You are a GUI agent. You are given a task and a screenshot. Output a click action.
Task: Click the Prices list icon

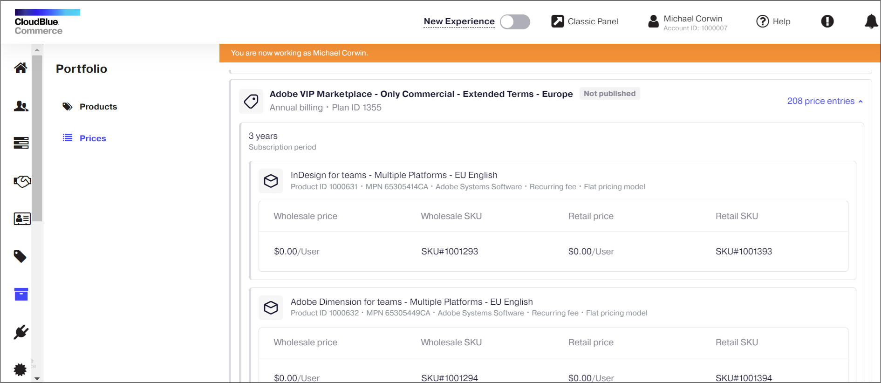coord(68,138)
